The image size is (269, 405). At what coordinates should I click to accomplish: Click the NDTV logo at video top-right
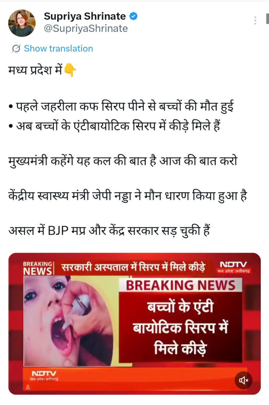point(234,267)
